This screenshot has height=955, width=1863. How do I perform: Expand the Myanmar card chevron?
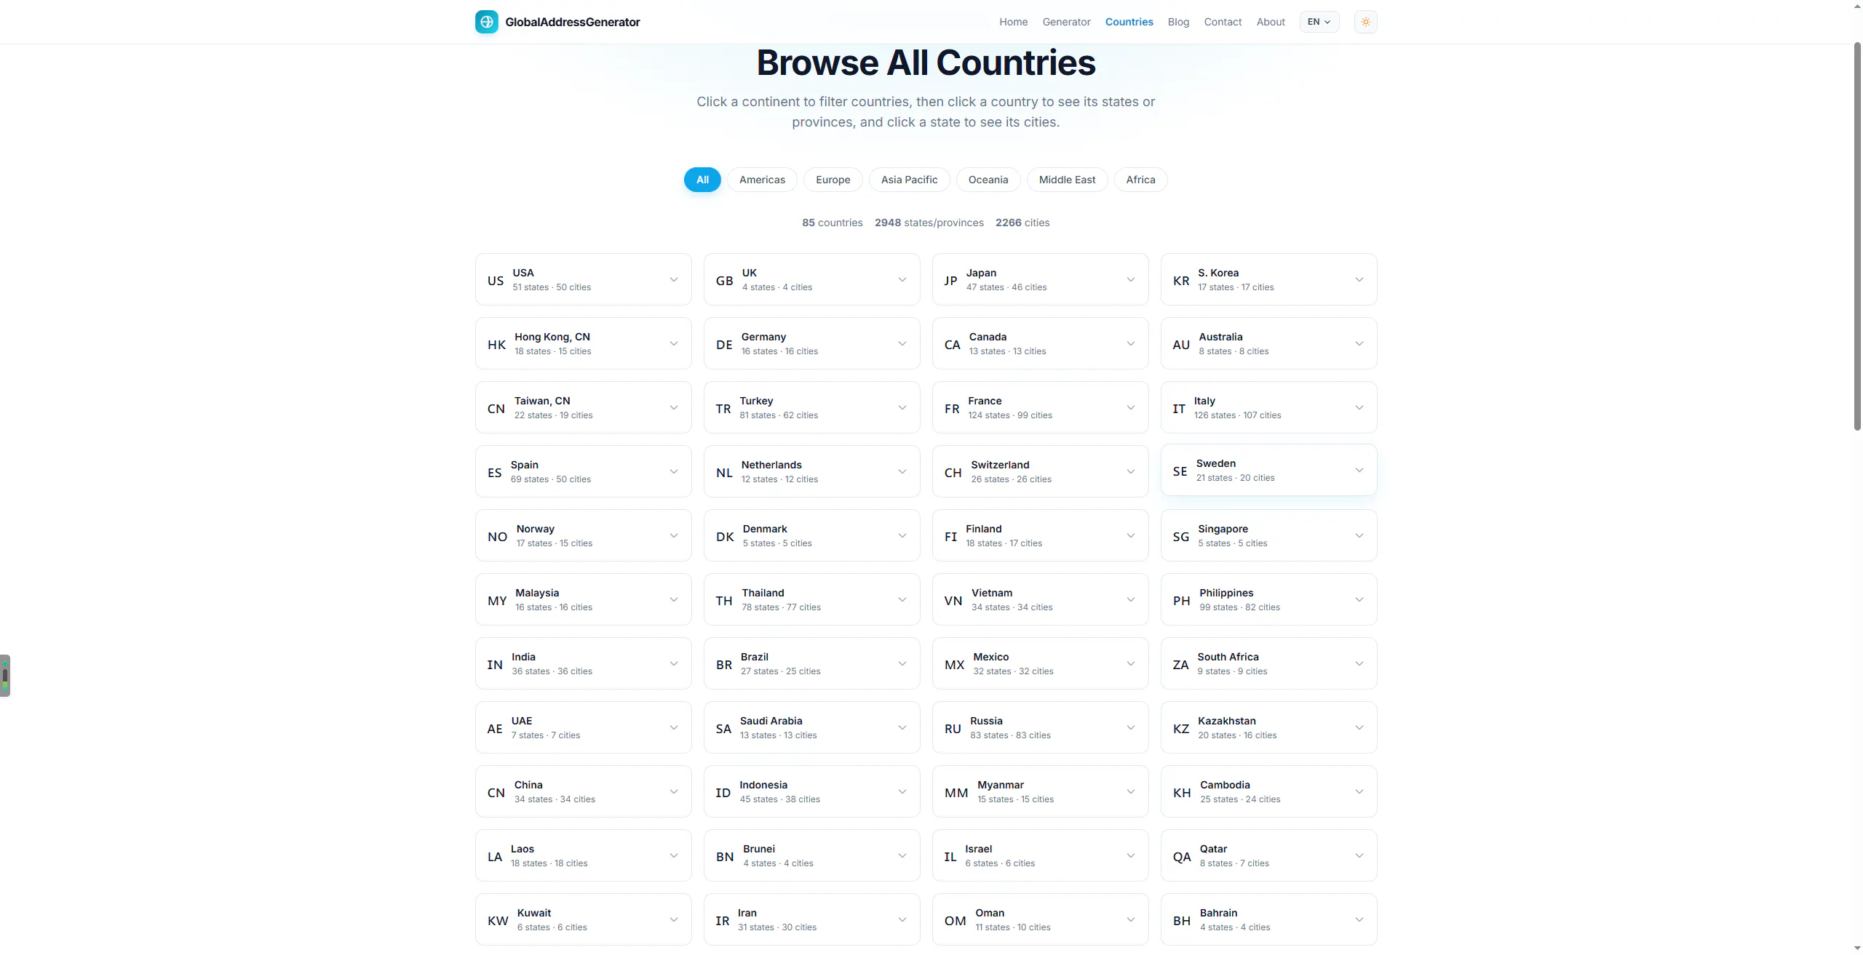pyautogui.click(x=1131, y=791)
